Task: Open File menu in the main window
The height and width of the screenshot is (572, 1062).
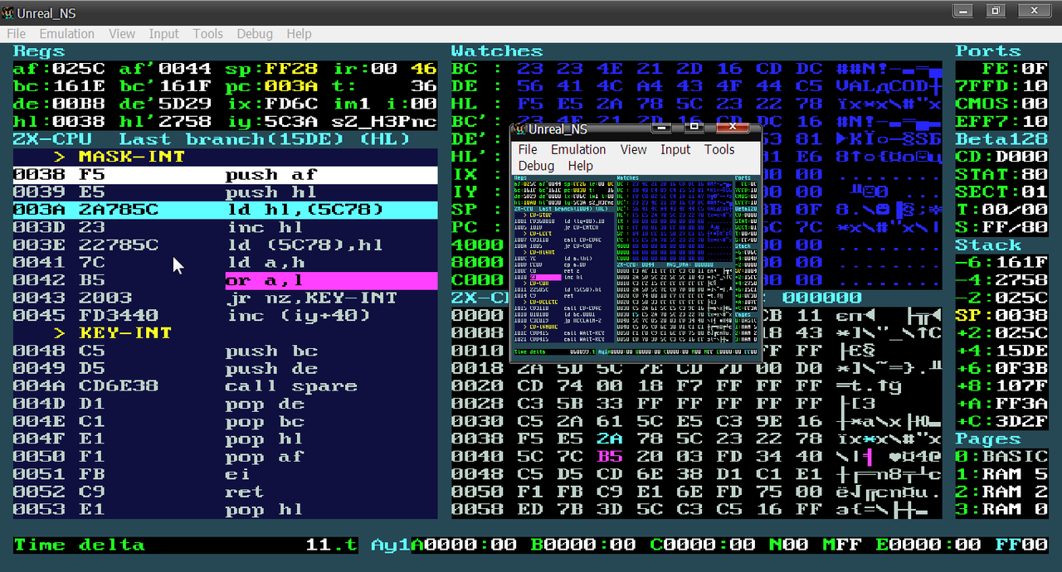Action: [17, 34]
